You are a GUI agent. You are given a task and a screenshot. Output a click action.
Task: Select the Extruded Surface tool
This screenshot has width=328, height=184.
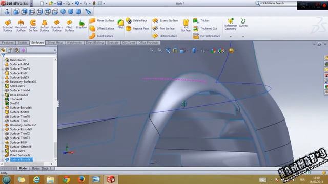pyautogui.click(x=8, y=26)
